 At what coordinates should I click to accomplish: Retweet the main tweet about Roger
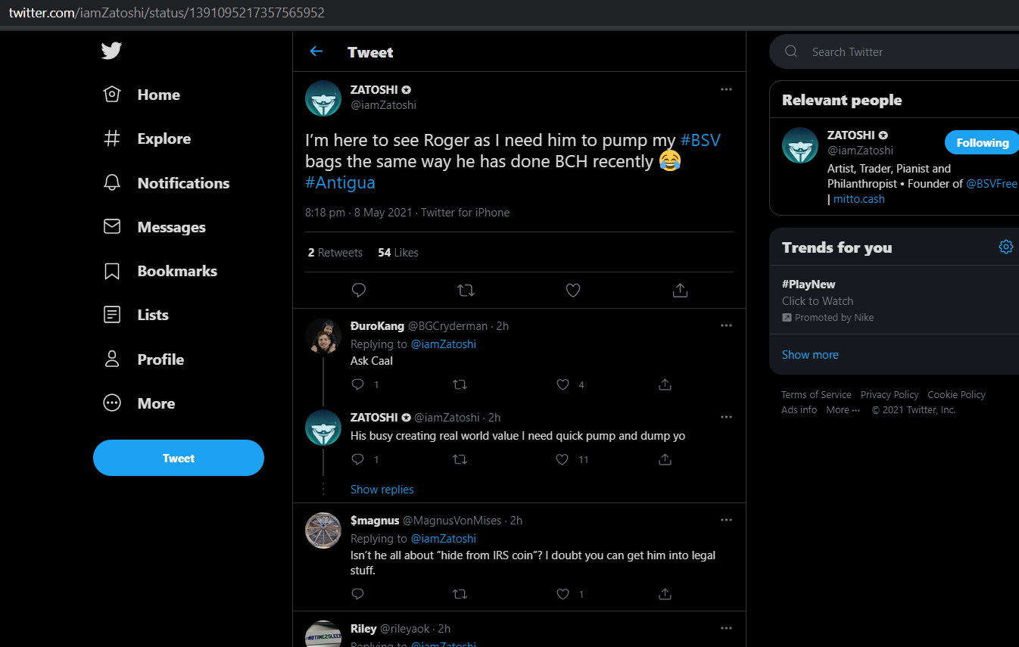[x=466, y=290]
